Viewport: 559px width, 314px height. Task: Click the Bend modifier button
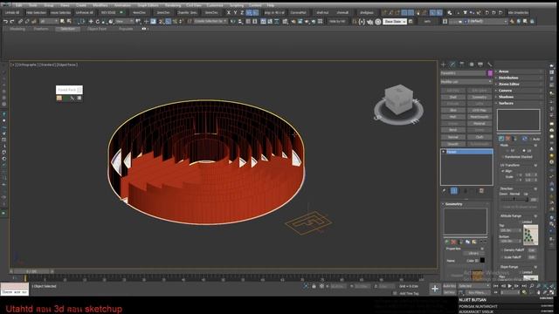point(452,130)
